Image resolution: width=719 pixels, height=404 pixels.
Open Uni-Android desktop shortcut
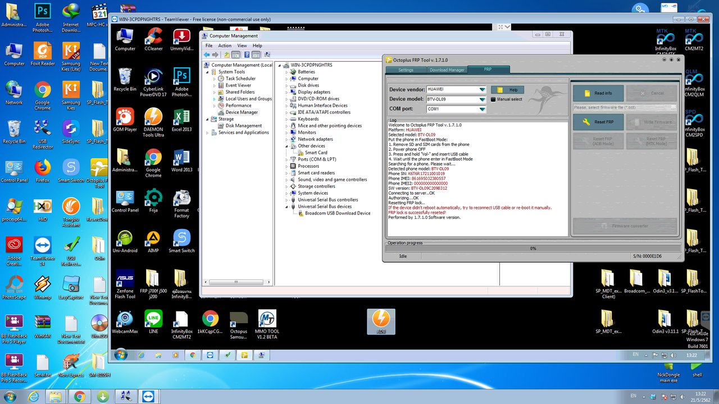[x=125, y=241]
